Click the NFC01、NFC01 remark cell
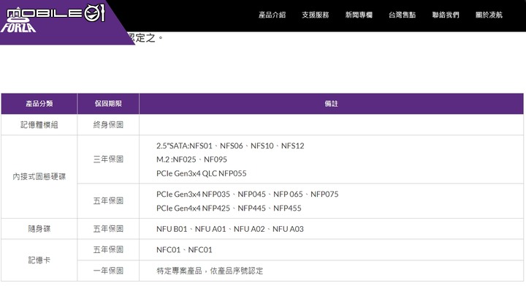Screen dimensions: 526x286 point(331,249)
